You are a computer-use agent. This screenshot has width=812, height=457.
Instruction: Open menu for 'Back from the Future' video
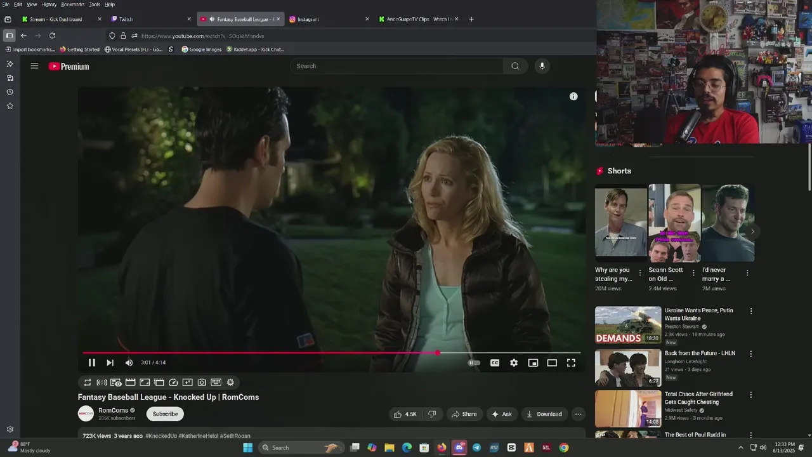[751, 354]
